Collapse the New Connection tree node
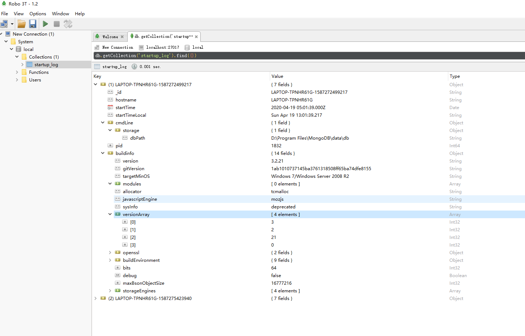The height and width of the screenshot is (336, 525). click(x=1, y=34)
